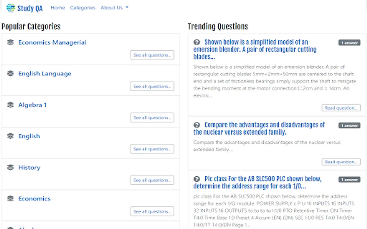This screenshot has width=367, height=229.
Task: Open the Home menu item
Action: coord(58,8)
